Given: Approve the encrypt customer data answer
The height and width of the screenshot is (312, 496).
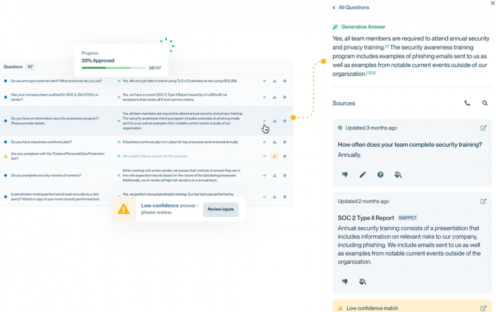Looking at the screenshot, I should click(x=265, y=81).
